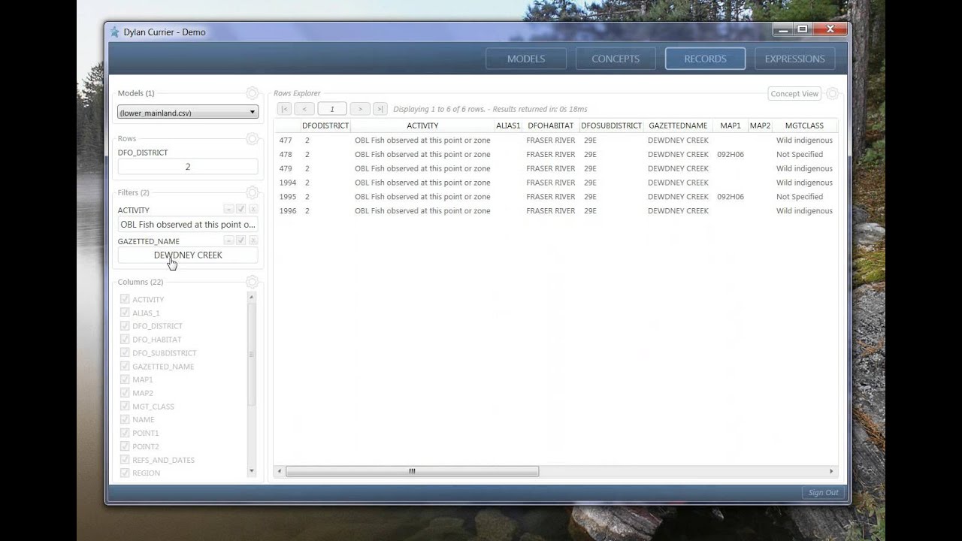
Task: Toggle the ACTIVITY filter checkmark button
Action: [x=241, y=209]
